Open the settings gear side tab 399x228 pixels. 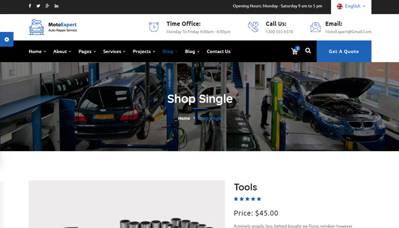[x=6, y=39]
